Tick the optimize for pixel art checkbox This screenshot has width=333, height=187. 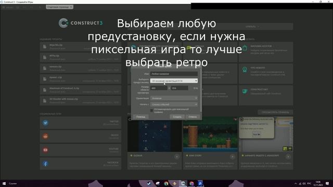pyautogui.click(x=151, y=111)
